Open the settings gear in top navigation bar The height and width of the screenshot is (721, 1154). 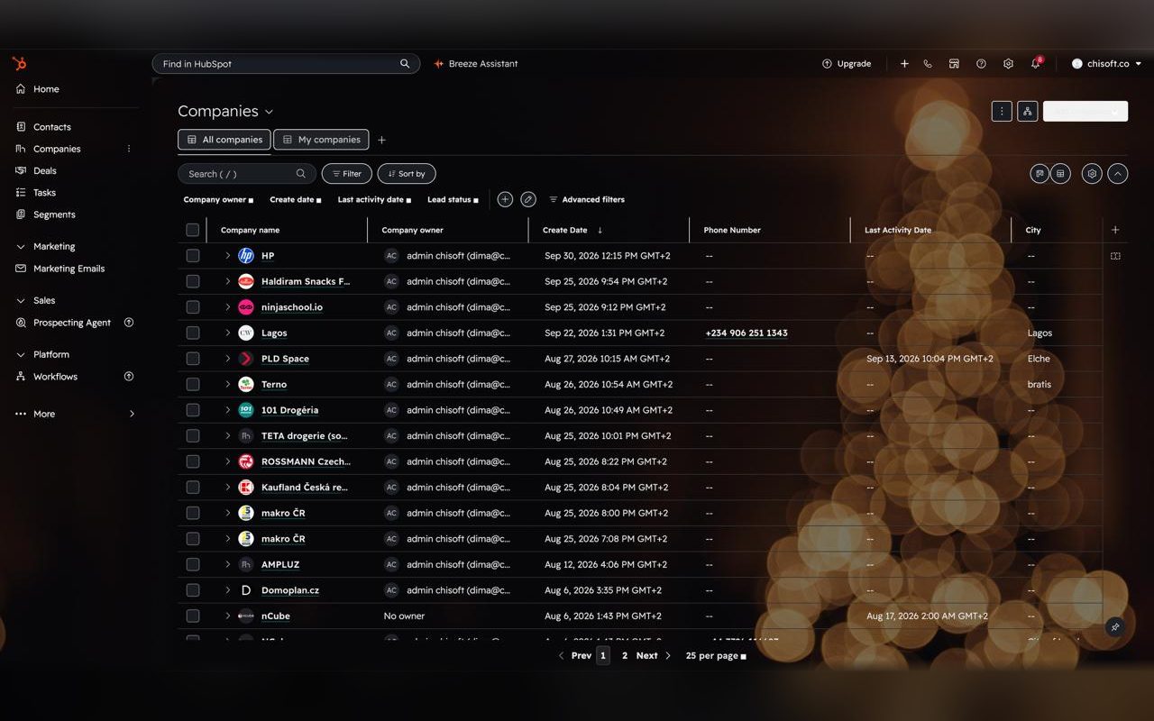(x=1008, y=64)
